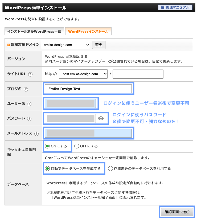Viewport: 197px width, 218px height.
Task: Select ONにする for cache auto deletion
Action: pos(48,146)
